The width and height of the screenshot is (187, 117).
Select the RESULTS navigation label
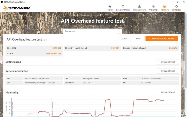[x=165, y=10]
